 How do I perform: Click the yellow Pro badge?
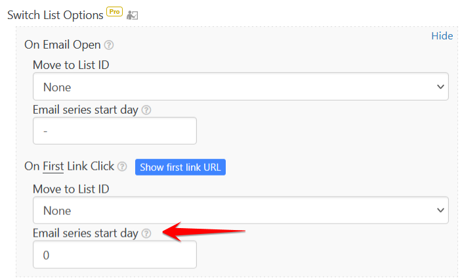point(114,12)
